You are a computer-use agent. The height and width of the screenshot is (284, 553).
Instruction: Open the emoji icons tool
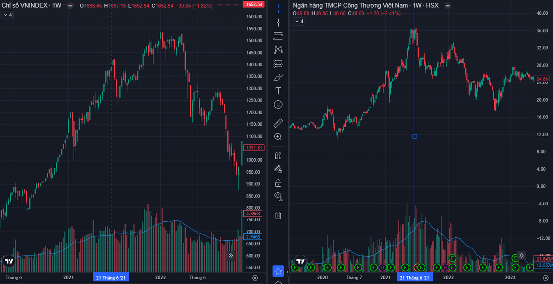(x=278, y=105)
